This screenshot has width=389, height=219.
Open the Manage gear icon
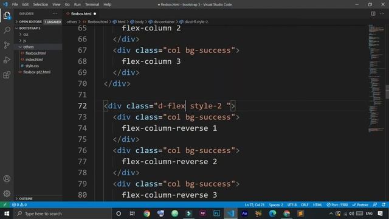pos(7,193)
